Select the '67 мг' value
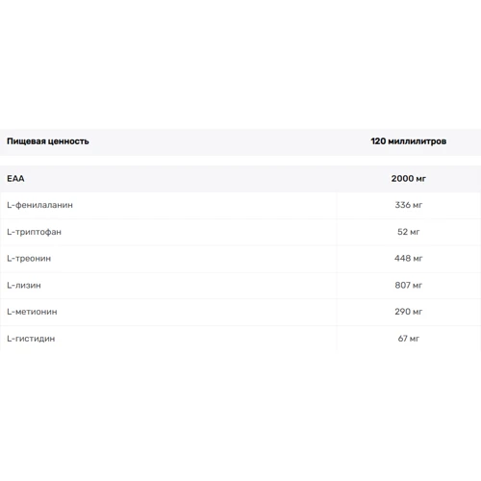 tap(409, 339)
